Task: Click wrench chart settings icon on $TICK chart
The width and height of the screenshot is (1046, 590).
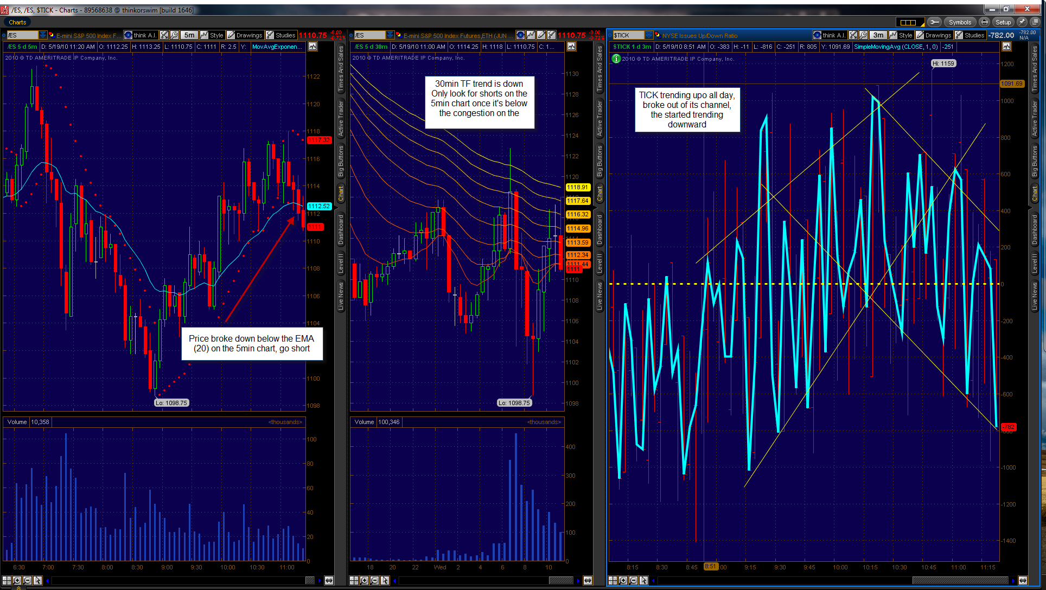Action: pyautogui.click(x=863, y=35)
